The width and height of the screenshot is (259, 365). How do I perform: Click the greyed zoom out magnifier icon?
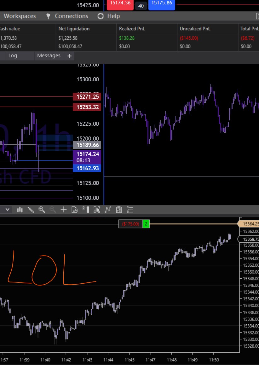pos(53,210)
